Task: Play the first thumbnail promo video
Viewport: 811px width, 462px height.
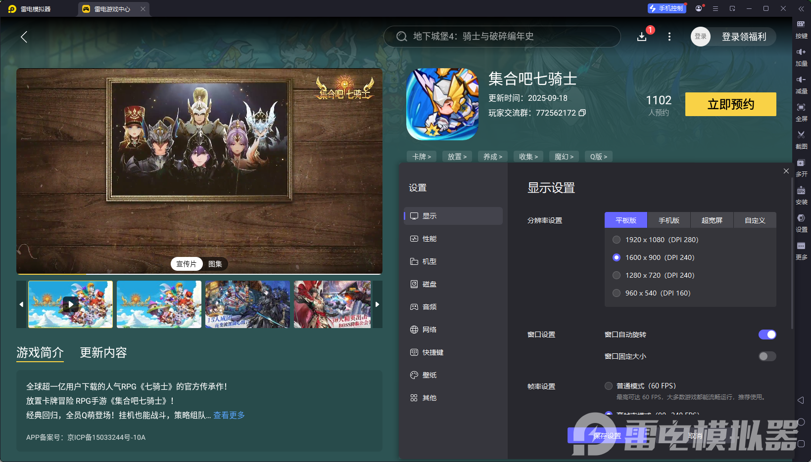Action: (x=70, y=304)
